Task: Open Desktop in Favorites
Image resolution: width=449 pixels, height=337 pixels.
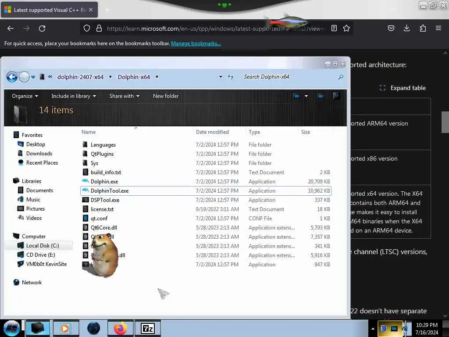Action: pyautogui.click(x=36, y=144)
